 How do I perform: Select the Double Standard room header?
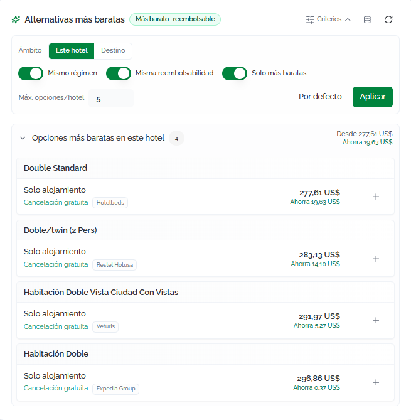pos(205,168)
